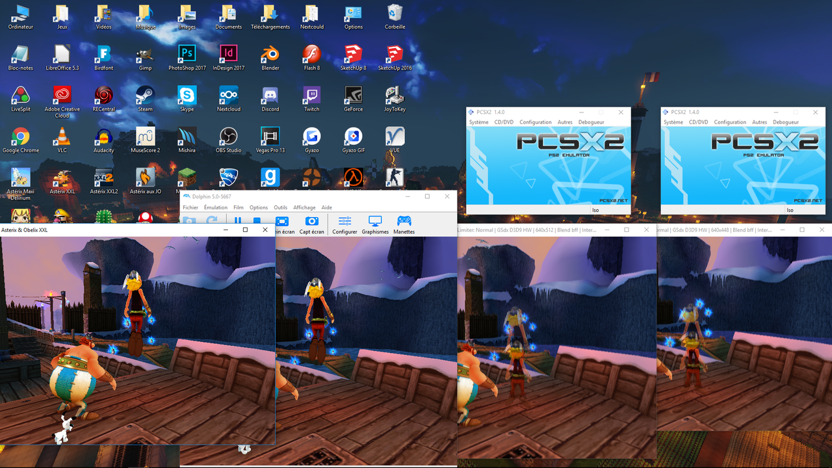Screen dimensions: 832x468
Task: Open Configuration menu in left PCSX2 window
Action: point(536,122)
